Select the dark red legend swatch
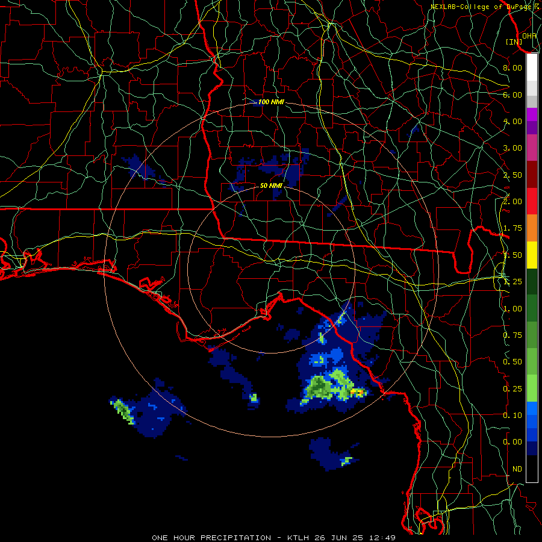Viewport: 542px width, 542px height. coord(532,175)
